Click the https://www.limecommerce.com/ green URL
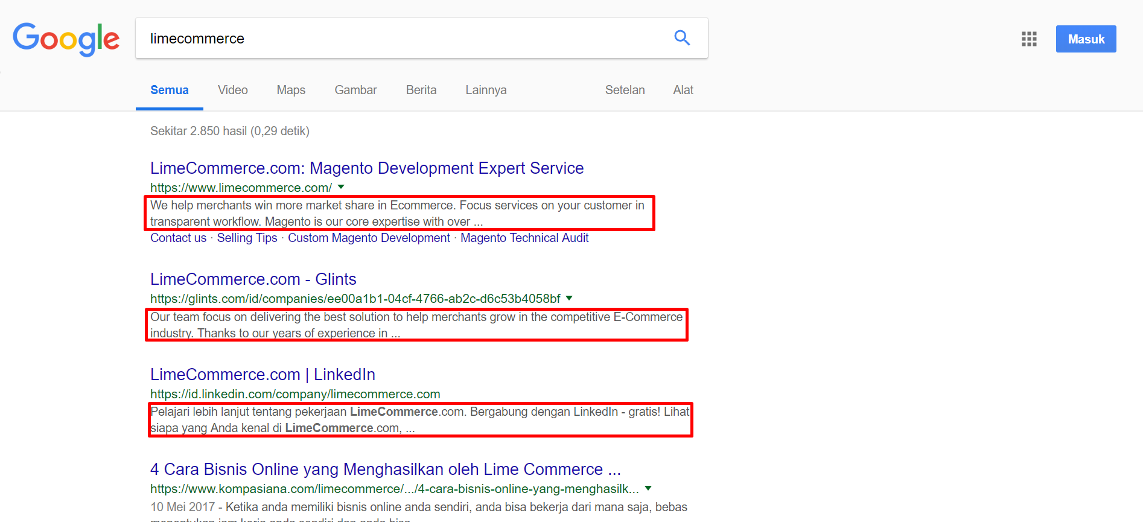This screenshot has height=522, width=1143. tap(241, 188)
